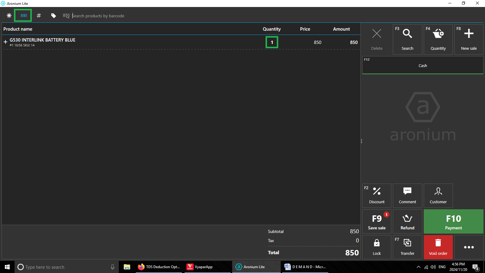485x273 pixels.
Task: Select the asterisk all-search mode icon
Action: click(x=9, y=15)
